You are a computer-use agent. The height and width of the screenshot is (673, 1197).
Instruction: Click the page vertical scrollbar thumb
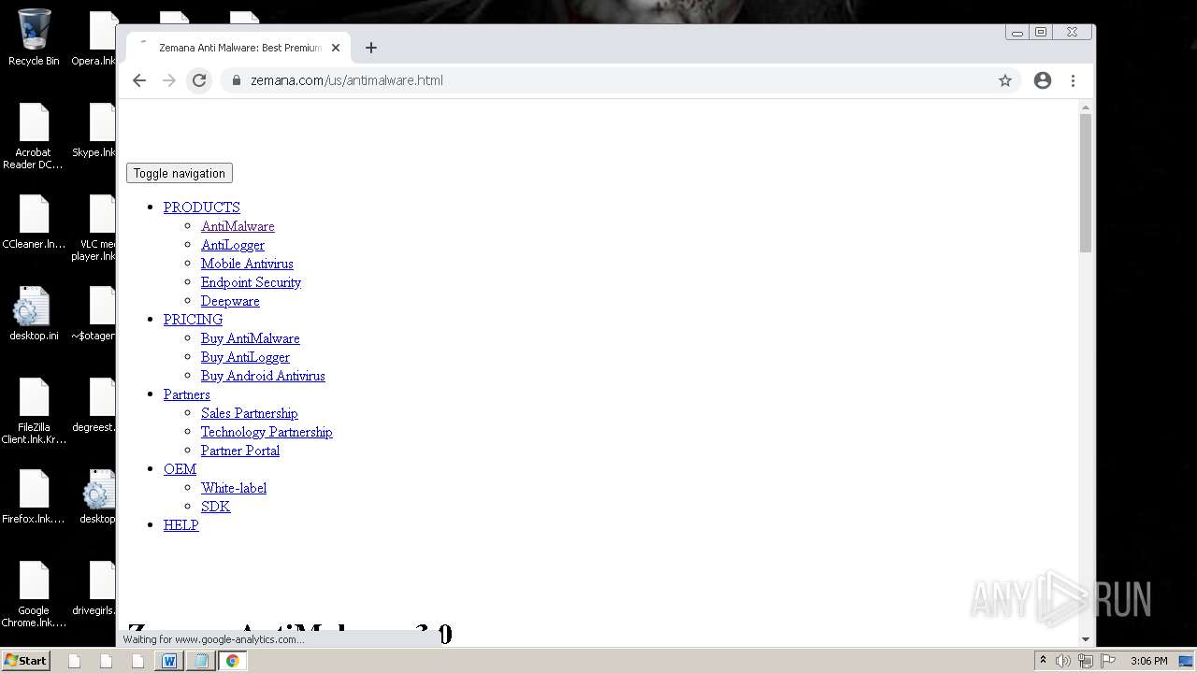[x=1086, y=182]
